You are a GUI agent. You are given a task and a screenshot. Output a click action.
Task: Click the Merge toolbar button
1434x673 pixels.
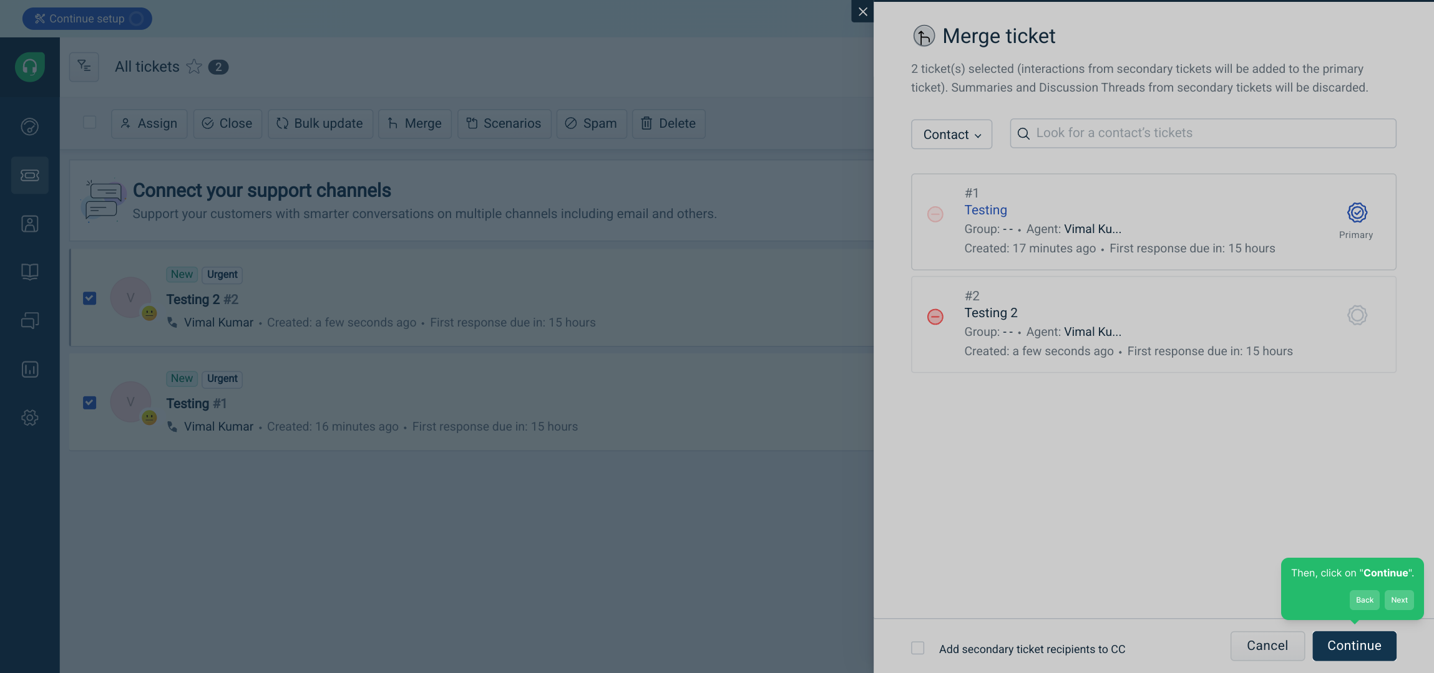414,123
